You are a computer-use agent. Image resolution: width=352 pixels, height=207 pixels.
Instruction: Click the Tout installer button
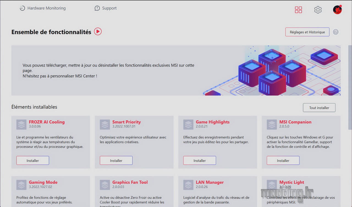pyautogui.click(x=319, y=108)
